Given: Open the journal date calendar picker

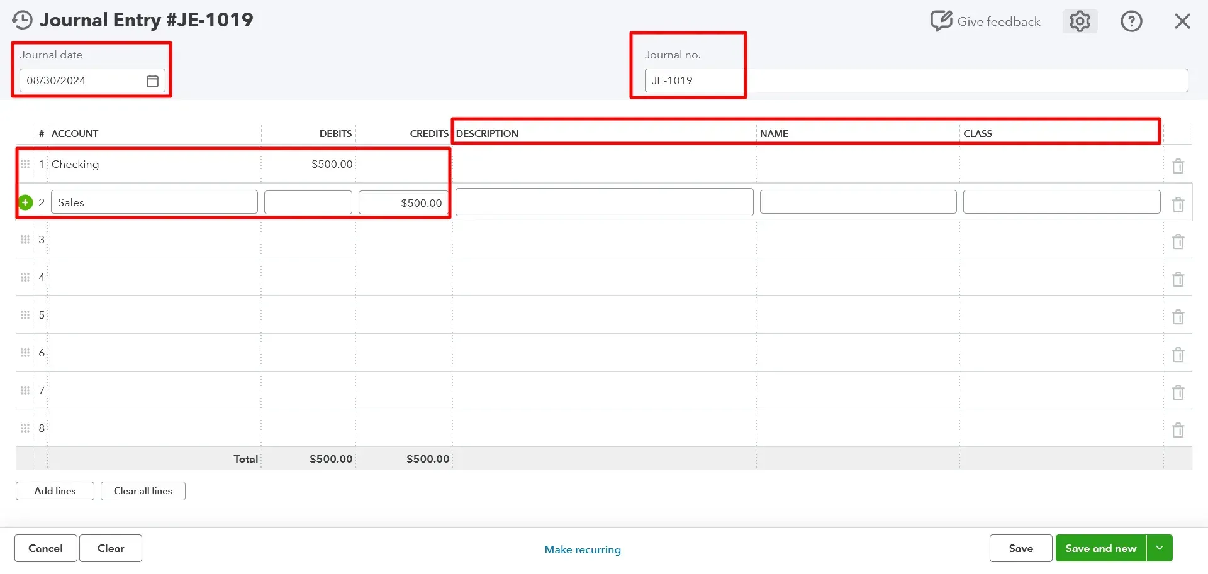Looking at the screenshot, I should coord(152,80).
